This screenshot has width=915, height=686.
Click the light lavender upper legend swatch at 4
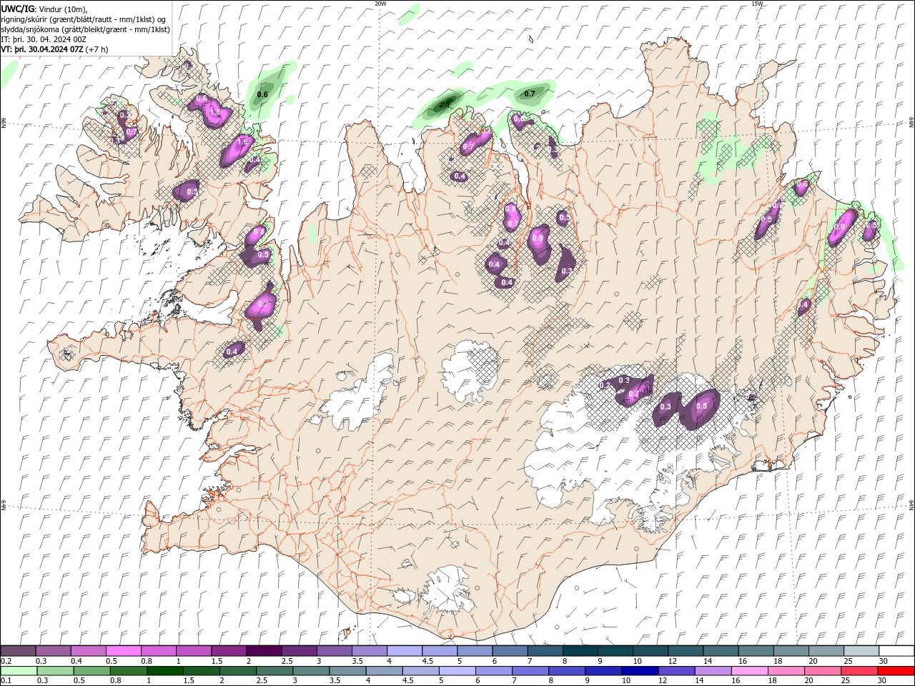pos(405,651)
